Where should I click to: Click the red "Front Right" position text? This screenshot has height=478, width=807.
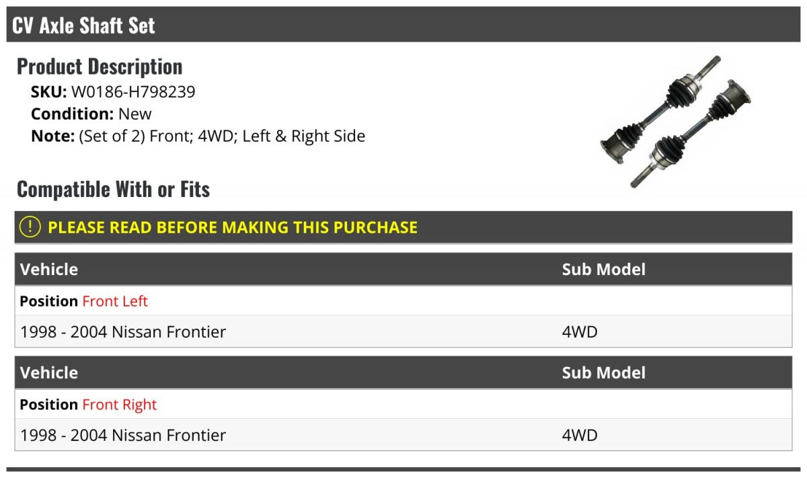point(119,405)
